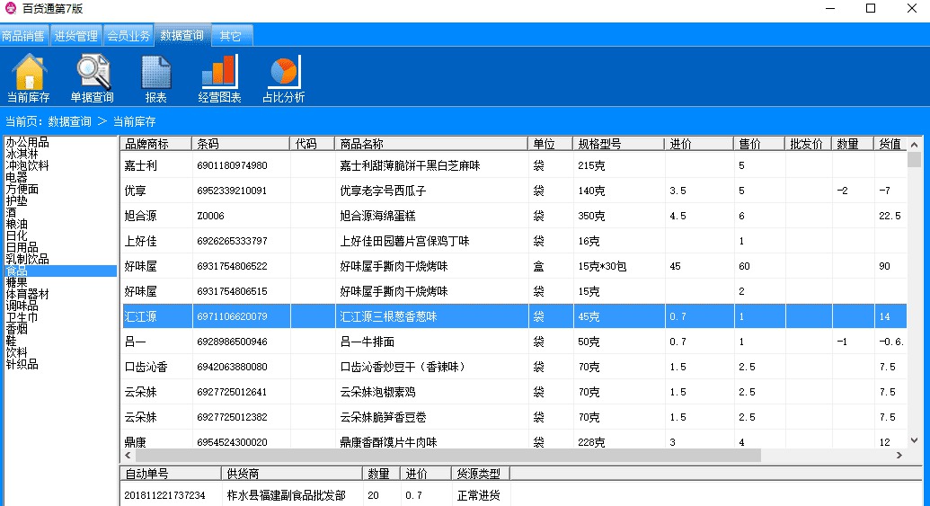The width and height of the screenshot is (930, 506).
Task: Sort by 批发价 column header
Action: tap(809, 144)
